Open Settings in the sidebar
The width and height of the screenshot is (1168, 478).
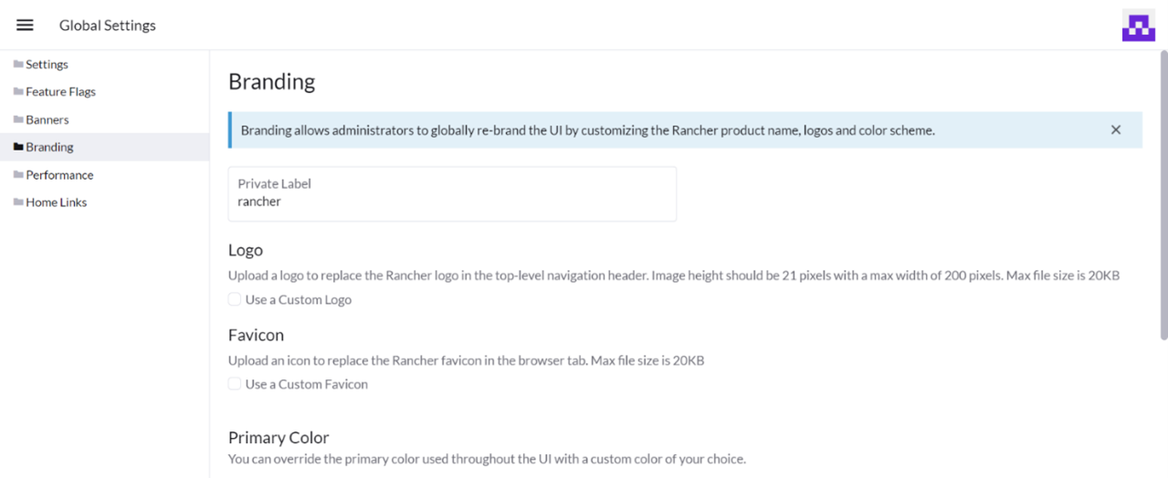coord(47,65)
